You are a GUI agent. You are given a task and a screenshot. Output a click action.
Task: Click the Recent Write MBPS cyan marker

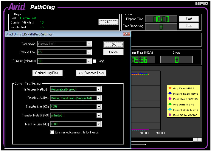(170, 109)
